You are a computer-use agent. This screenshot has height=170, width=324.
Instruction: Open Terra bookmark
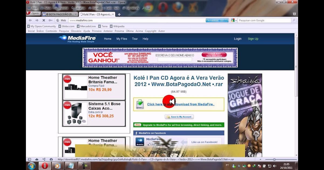tap(103, 26)
